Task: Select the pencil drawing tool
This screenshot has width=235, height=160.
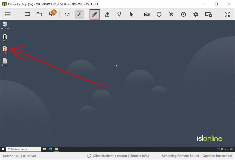Action: coord(95,14)
